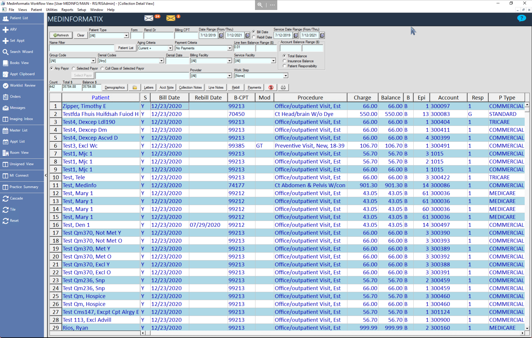Click the Collection Notes button
532x338 pixels.
pos(190,87)
